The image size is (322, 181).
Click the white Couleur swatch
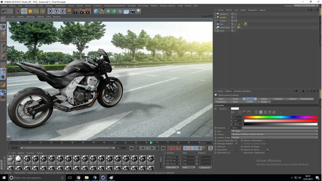click(235, 109)
